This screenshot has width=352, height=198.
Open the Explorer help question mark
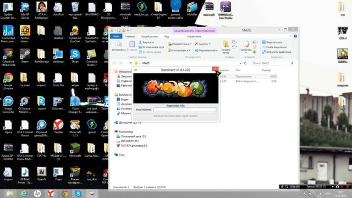point(295,36)
